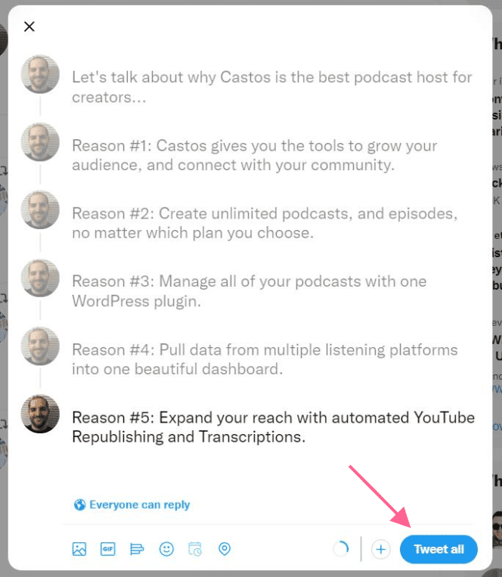Select the Reason #4 dashboard tweet
Screen dimensions: 502x577
[x=265, y=359]
